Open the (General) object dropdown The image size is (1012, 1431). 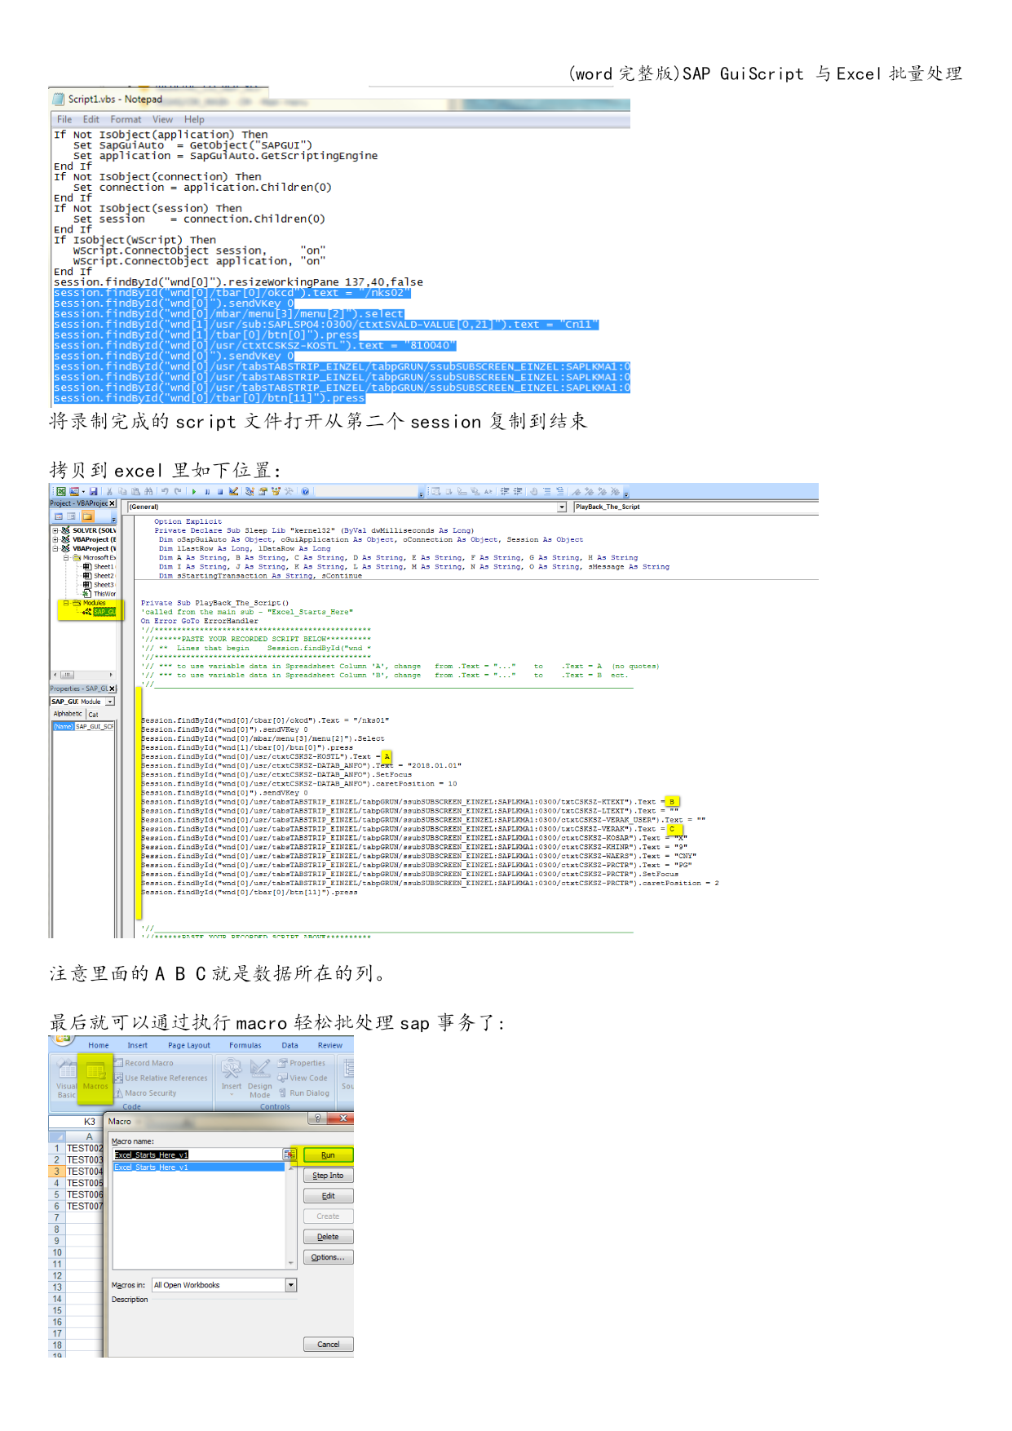click(x=562, y=507)
